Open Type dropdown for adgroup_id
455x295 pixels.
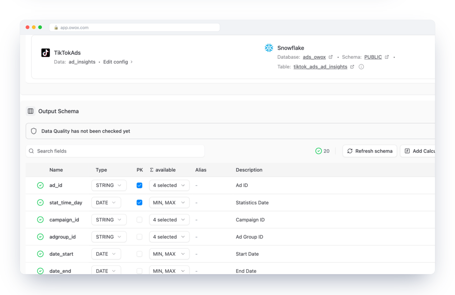click(109, 237)
